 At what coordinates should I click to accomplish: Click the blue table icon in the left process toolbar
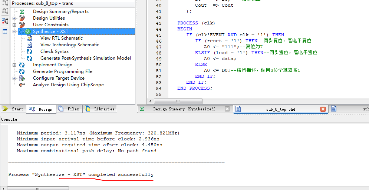(5, 31)
